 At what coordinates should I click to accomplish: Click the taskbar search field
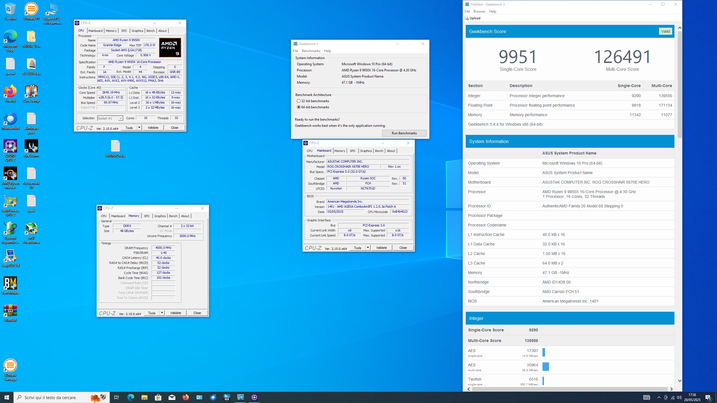(x=62, y=397)
